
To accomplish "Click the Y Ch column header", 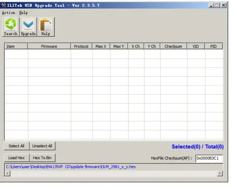I will pos(152,46).
